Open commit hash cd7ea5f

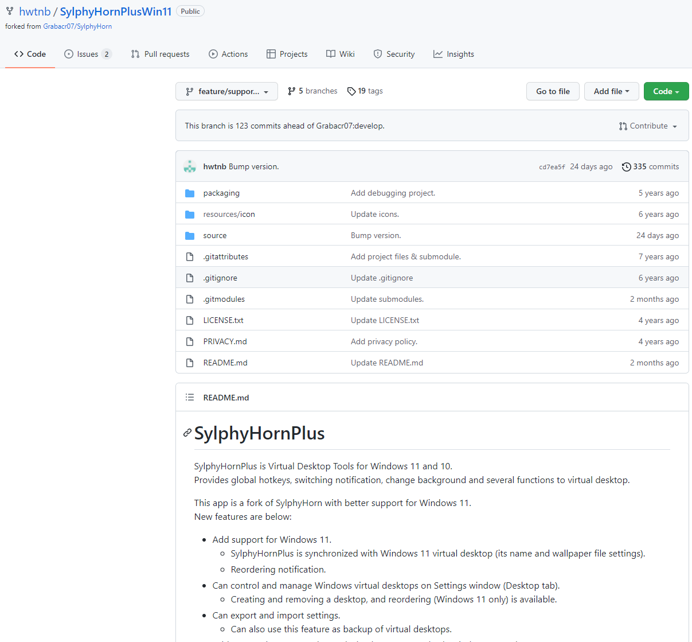click(x=552, y=167)
